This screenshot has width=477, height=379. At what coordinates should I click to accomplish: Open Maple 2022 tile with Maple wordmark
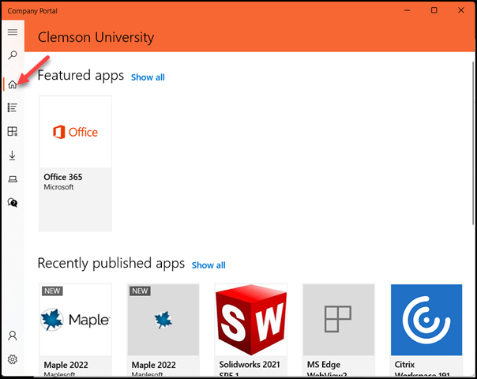76,330
